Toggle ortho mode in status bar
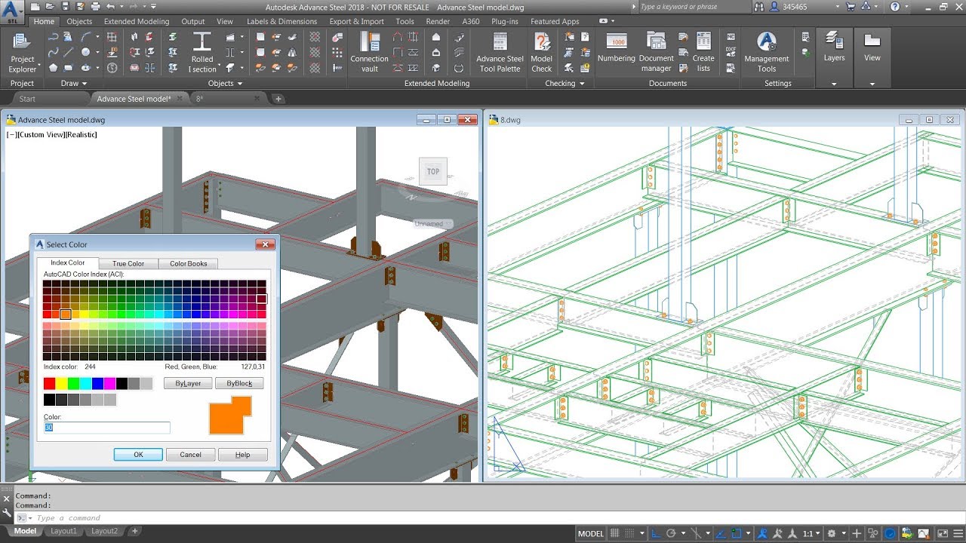The height and width of the screenshot is (543, 966). tap(655, 533)
